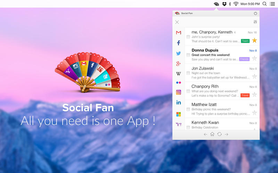Image resolution: width=278 pixels, height=173 pixels.
Task: Check the box for Donna Dupuis email
Action: (x=188, y=55)
